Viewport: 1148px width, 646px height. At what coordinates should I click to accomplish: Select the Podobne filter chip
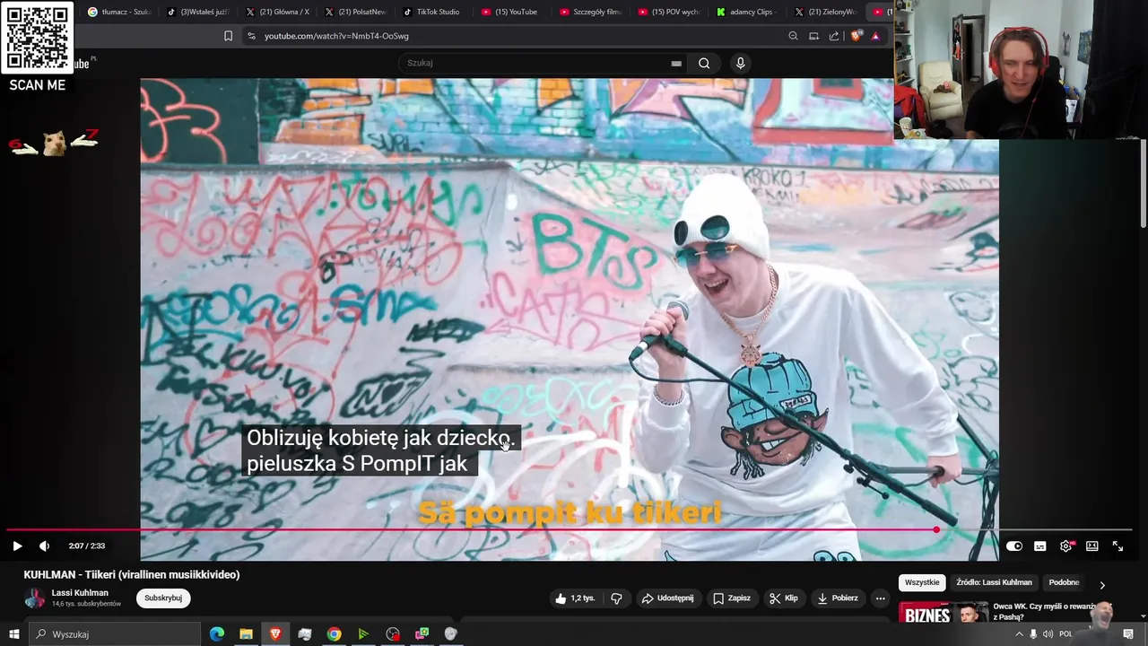[1064, 582]
